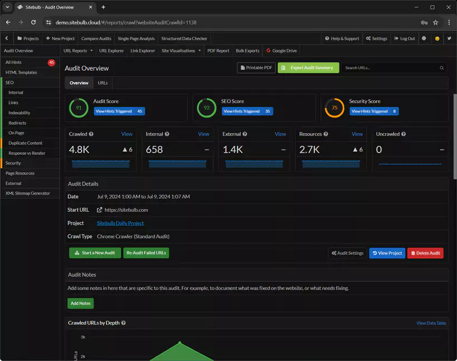Image resolution: width=457 pixels, height=361 pixels.
Task: Click the Security Score 75 circle
Action: click(x=334, y=108)
